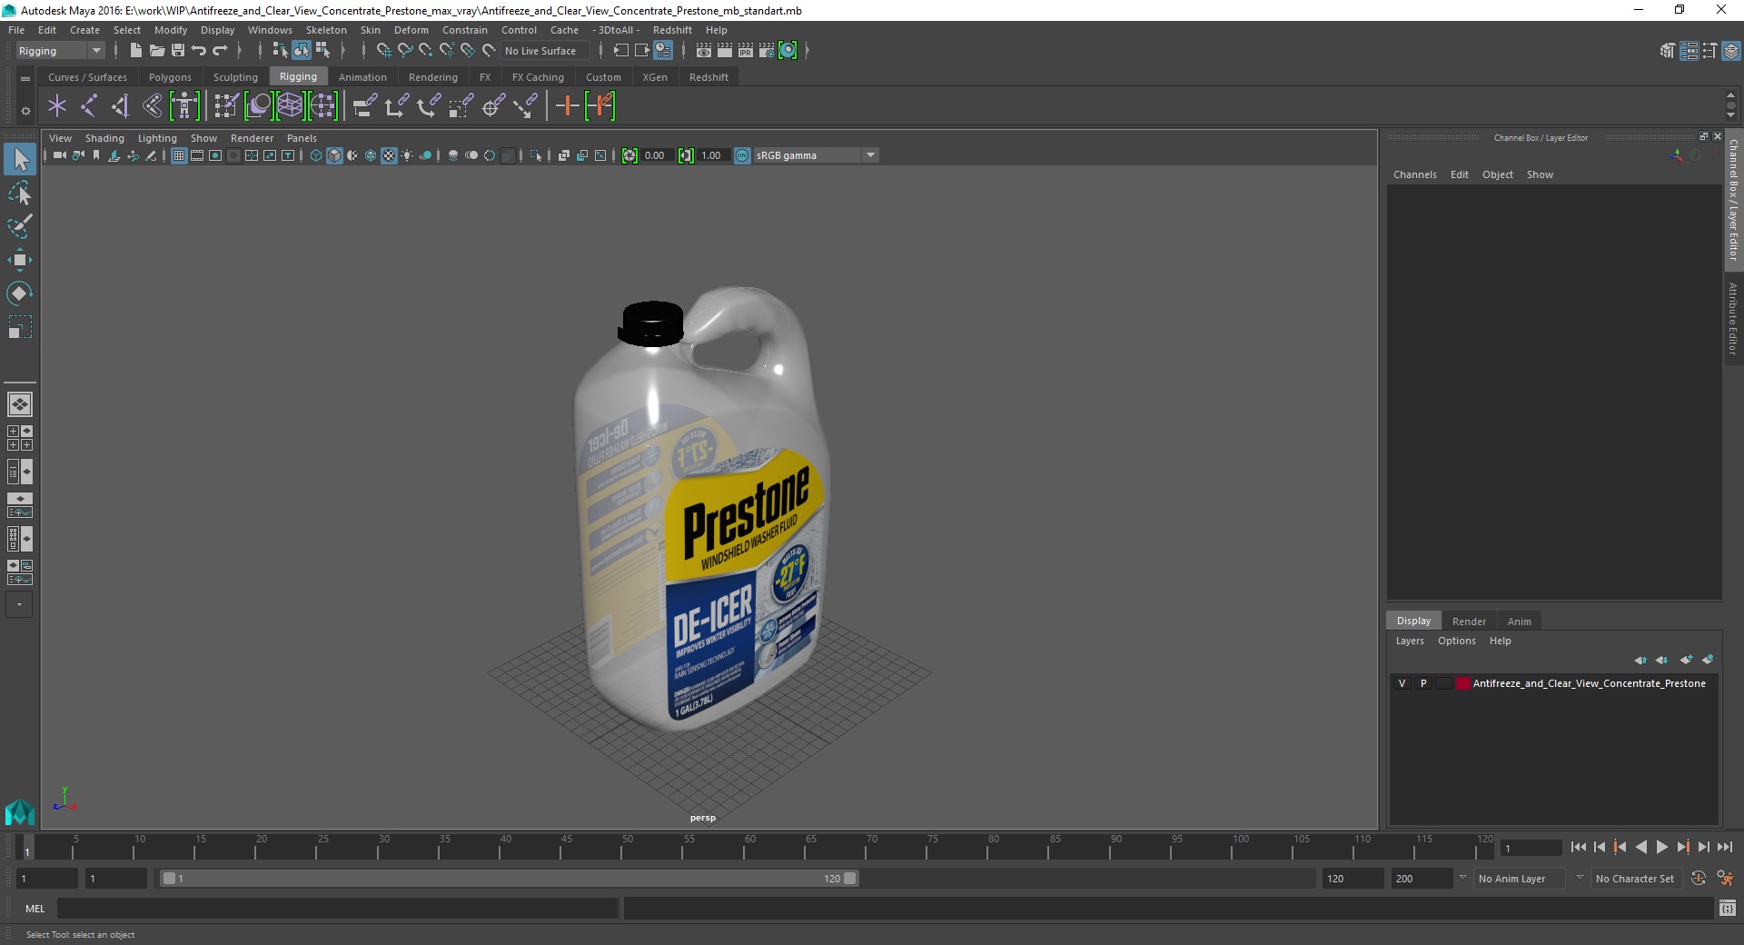Activate the Scale tool in toolbox
Viewport: 1744px width, 945px height.
click(x=19, y=327)
